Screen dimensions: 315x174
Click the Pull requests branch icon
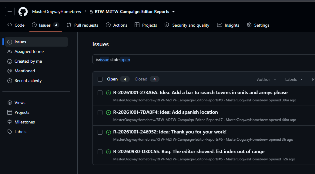point(69,25)
